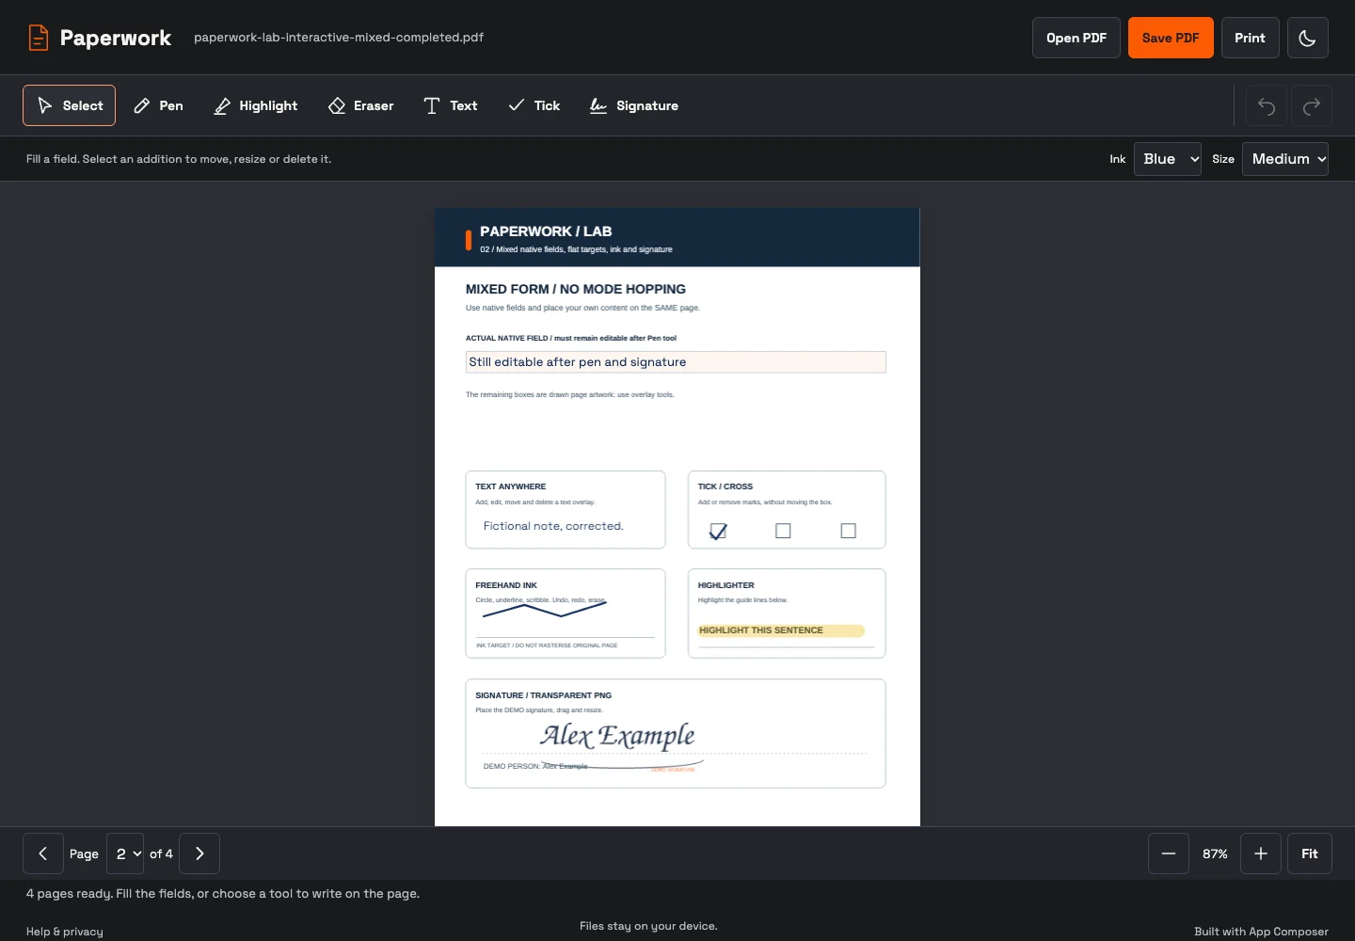Image resolution: width=1355 pixels, height=941 pixels.
Task: Activate the Highlight tool
Action: point(256,105)
